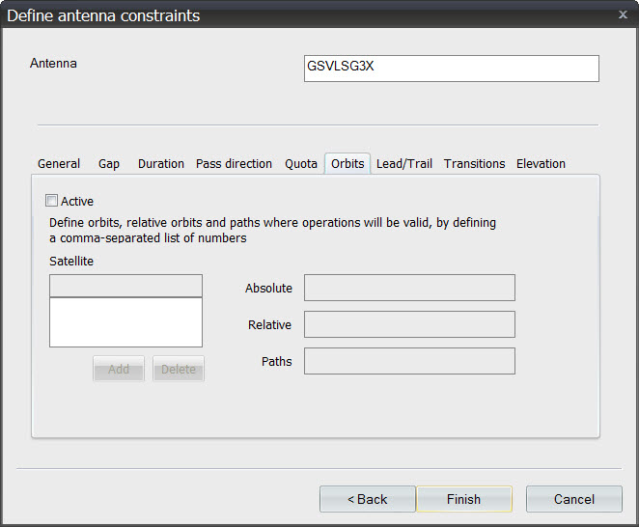Click the Satellite name entry field
This screenshot has height=527, width=639.
point(125,286)
